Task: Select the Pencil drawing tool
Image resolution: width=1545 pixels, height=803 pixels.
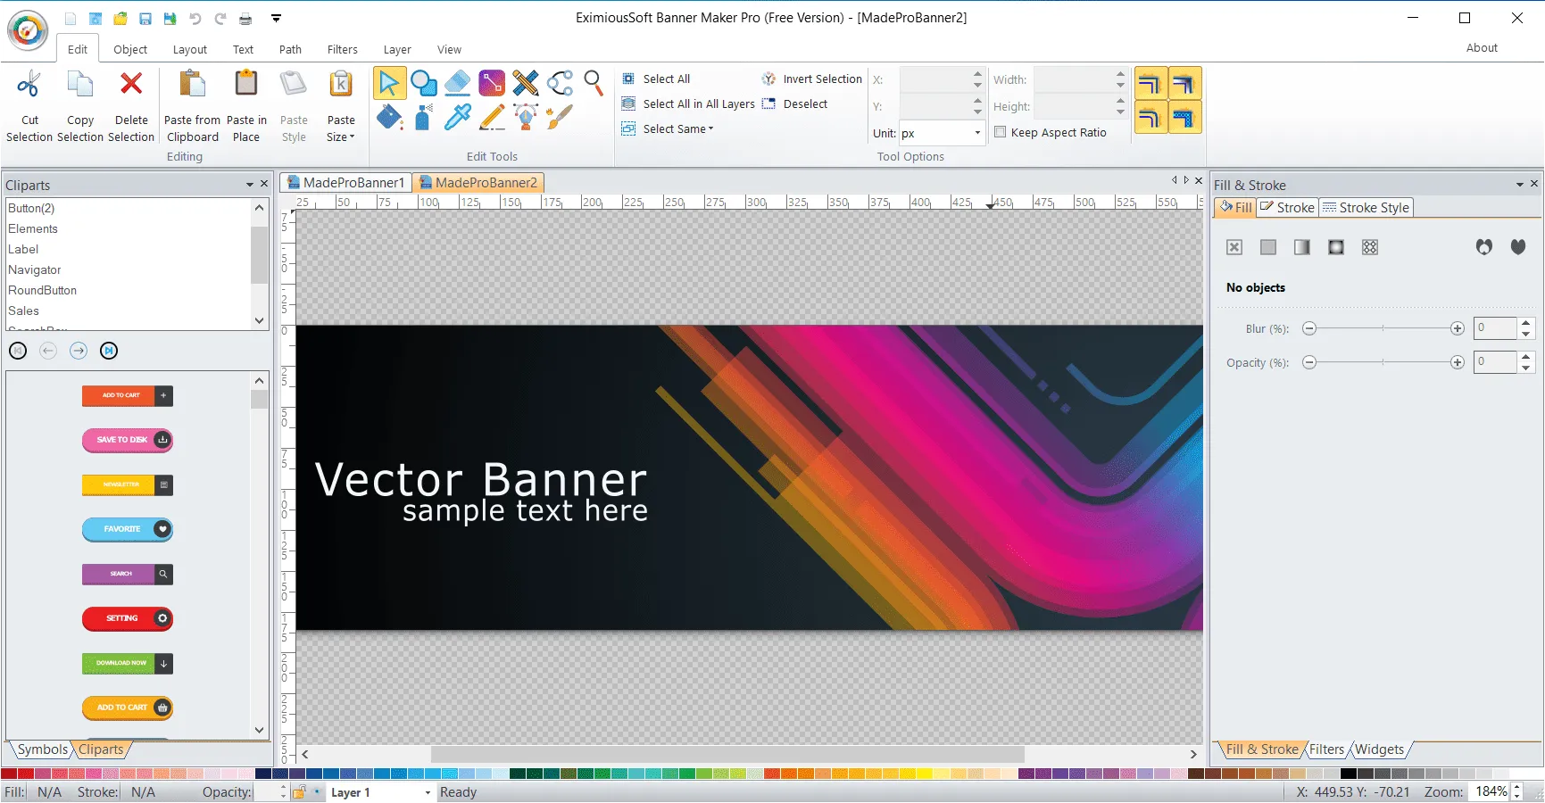Action: click(492, 117)
